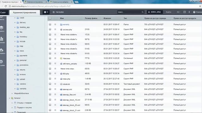Image resolution: width=202 pixels, height=113 pixels.
Task: Click the robots.txt file icon
Action: pos(61,84)
